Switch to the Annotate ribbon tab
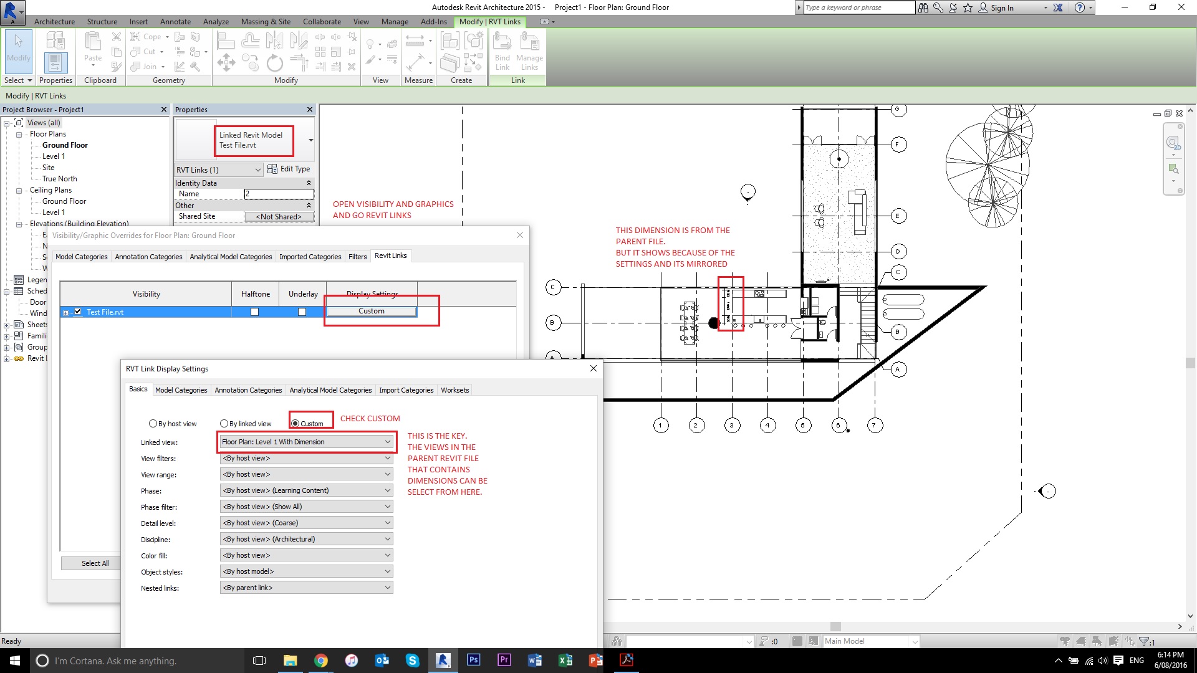This screenshot has width=1197, height=673. tap(175, 21)
